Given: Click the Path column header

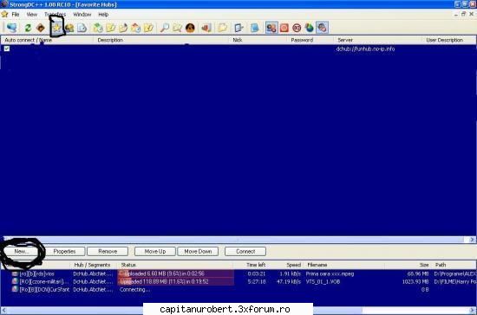Looking at the screenshot, I should point(454,265).
